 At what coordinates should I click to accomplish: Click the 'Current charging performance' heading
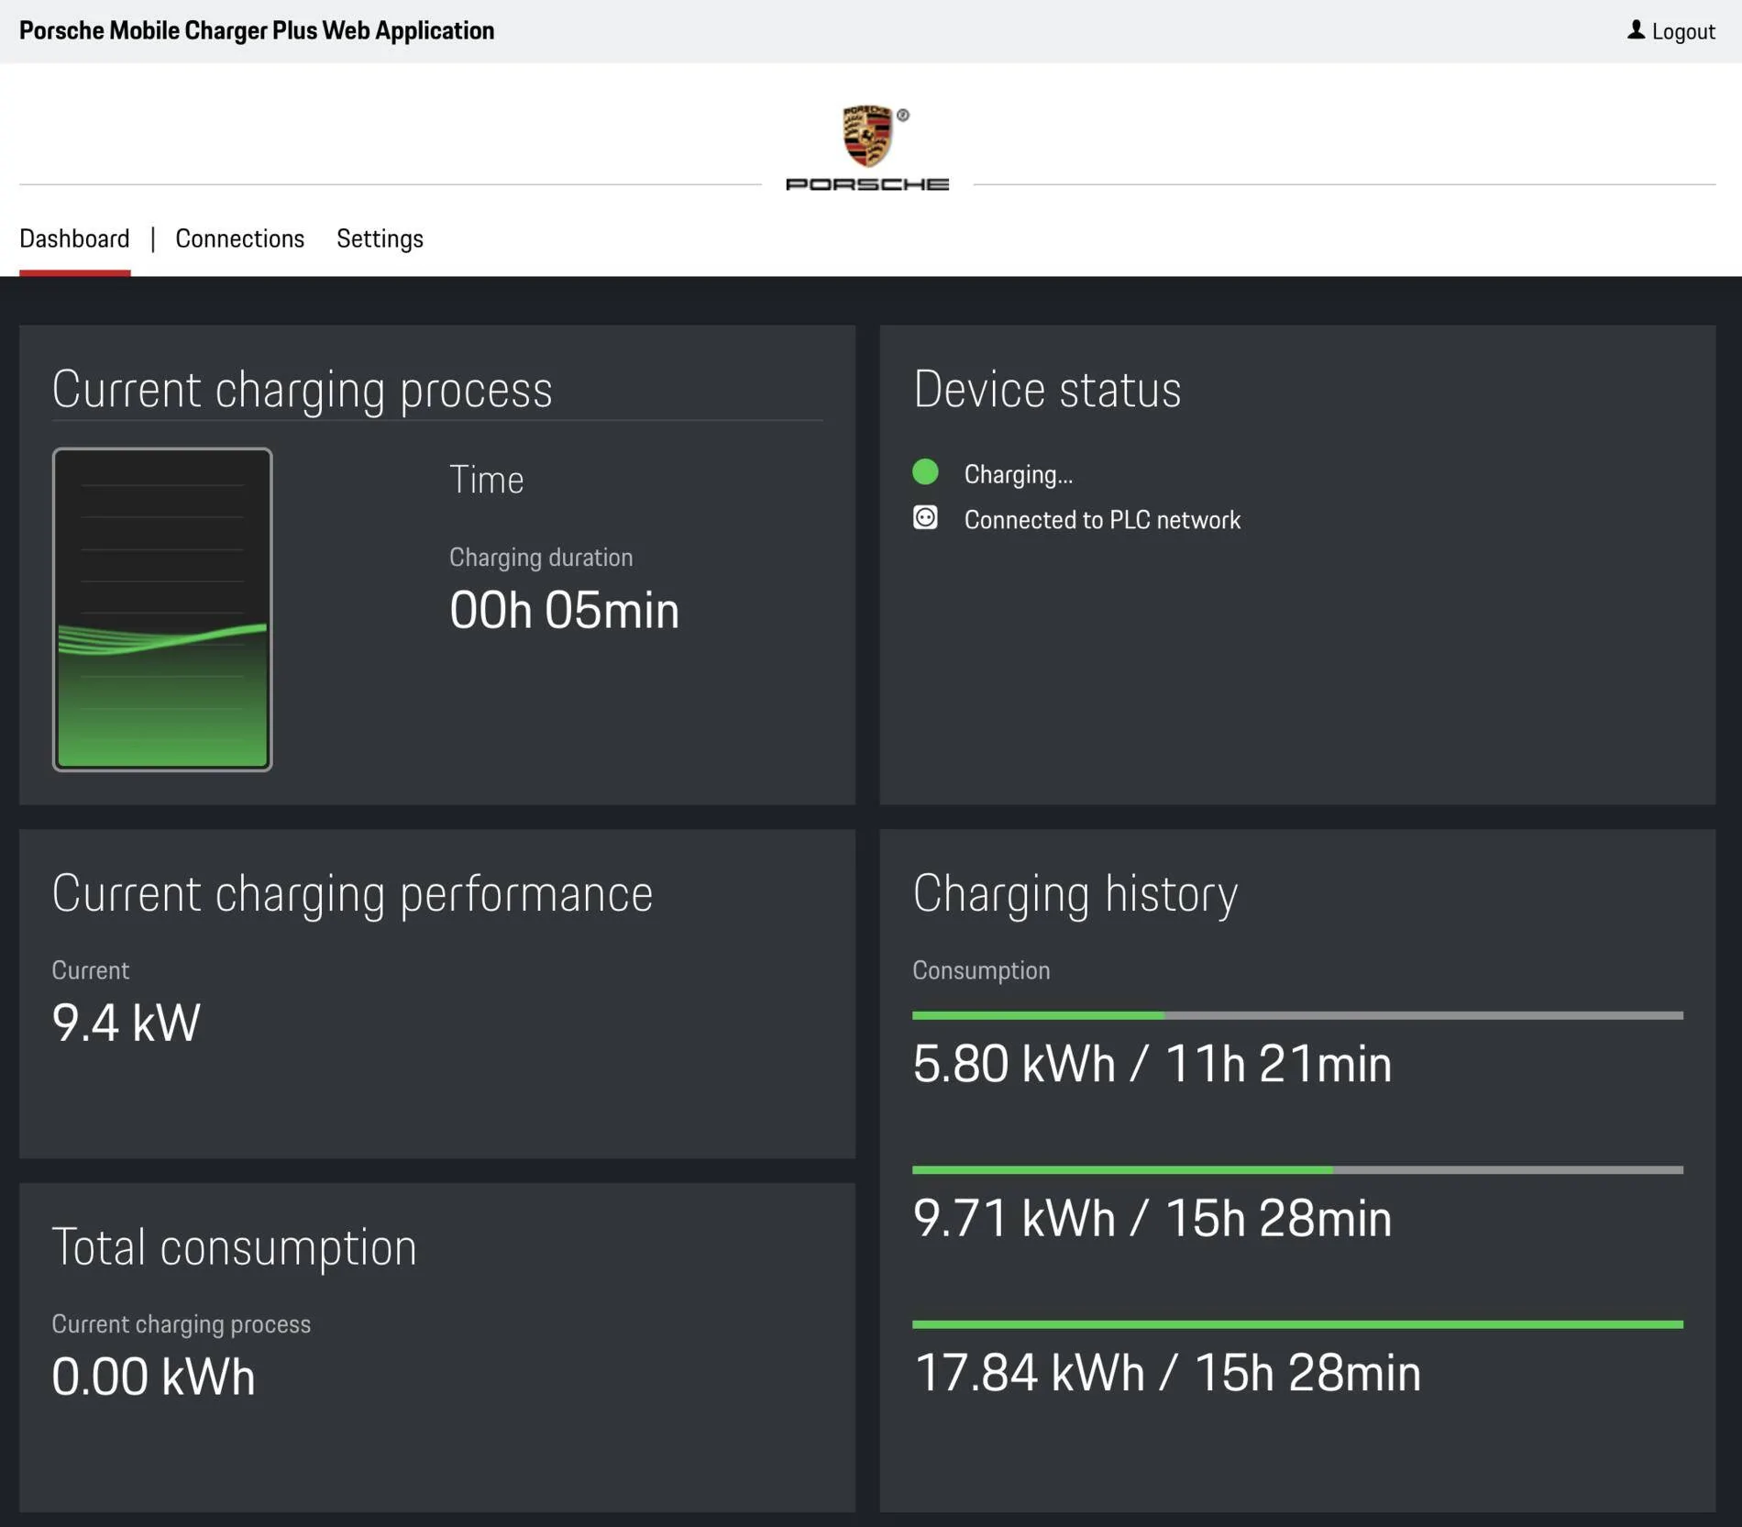point(352,893)
